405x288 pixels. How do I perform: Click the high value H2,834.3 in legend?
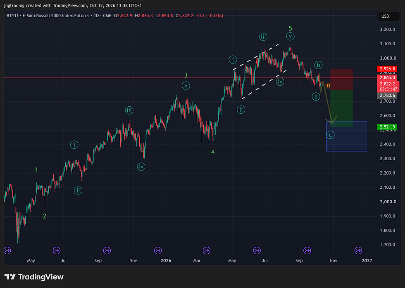coord(144,16)
